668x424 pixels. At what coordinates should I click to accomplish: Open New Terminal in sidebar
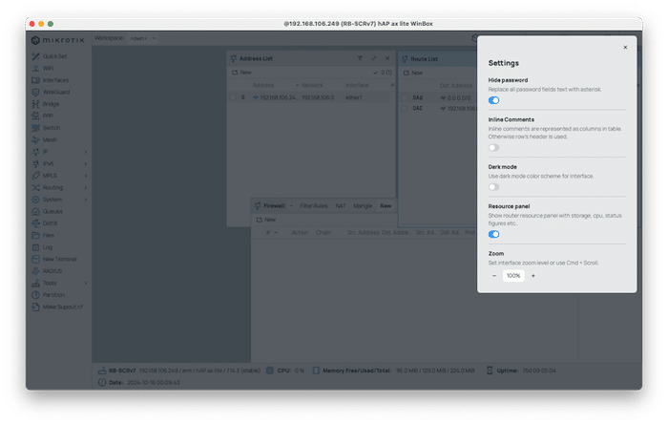(x=59, y=259)
